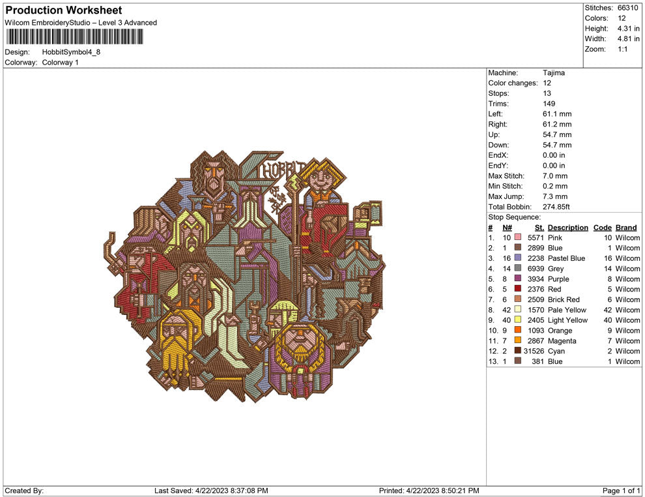Viewport: 645px width, 497px height.
Task: Click the Total Bobbin value 274.85ft
Action: click(x=556, y=206)
